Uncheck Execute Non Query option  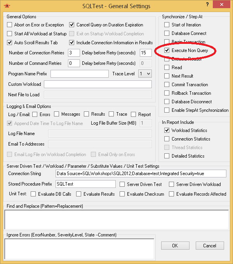[x=167, y=50]
